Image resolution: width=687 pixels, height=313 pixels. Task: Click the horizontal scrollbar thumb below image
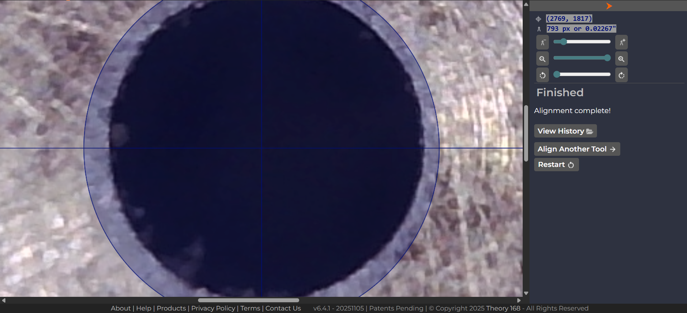click(248, 300)
